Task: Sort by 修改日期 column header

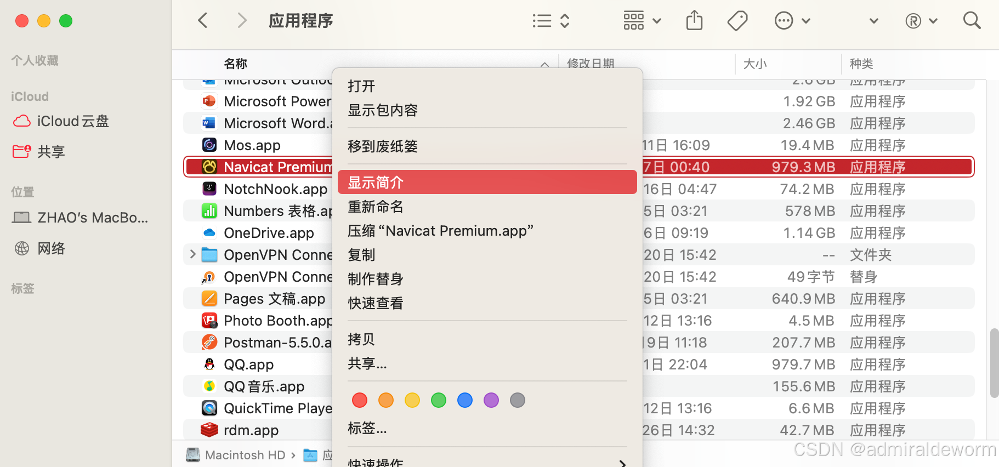Action: [591, 64]
